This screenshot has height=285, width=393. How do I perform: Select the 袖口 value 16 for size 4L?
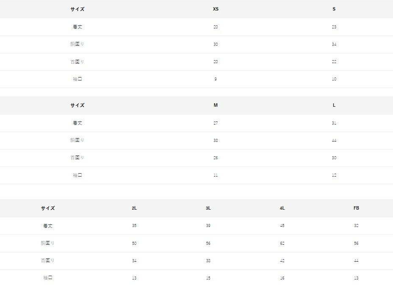point(282,278)
